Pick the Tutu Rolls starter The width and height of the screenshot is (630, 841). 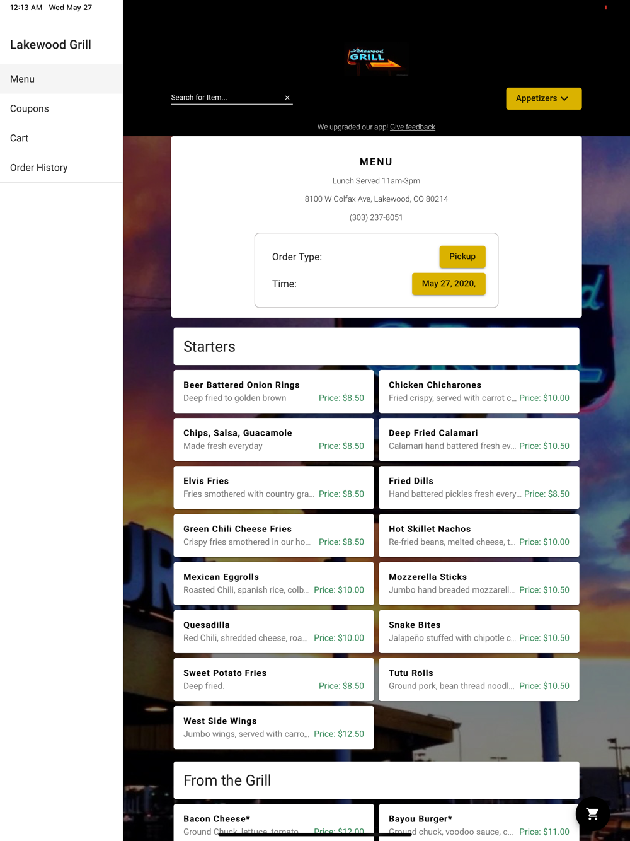pos(479,680)
